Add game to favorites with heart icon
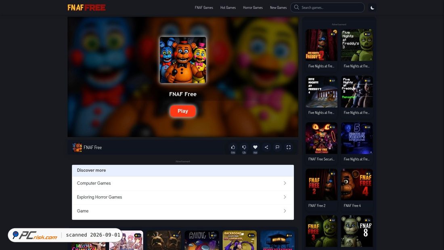444x250 pixels. 255,147
